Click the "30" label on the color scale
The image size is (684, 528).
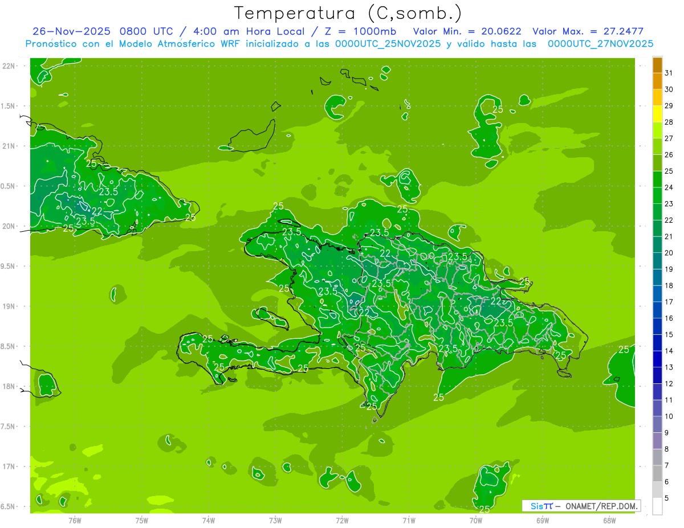pyautogui.click(x=669, y=89)
